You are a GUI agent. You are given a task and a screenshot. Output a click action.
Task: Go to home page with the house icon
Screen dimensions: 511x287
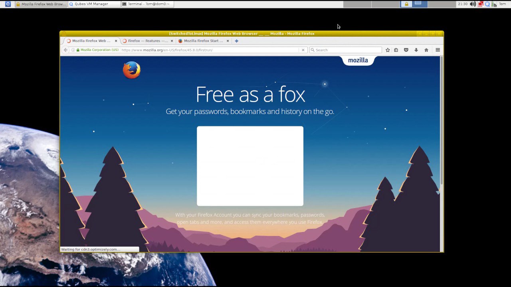pyautogui.click(x=426, y=50)
